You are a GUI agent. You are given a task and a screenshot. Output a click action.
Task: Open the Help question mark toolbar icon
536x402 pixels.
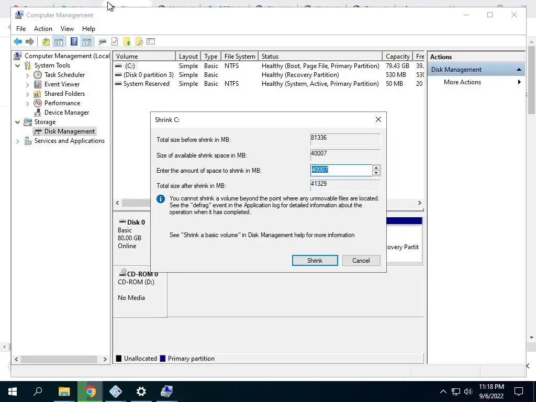[x=74, y=42]
